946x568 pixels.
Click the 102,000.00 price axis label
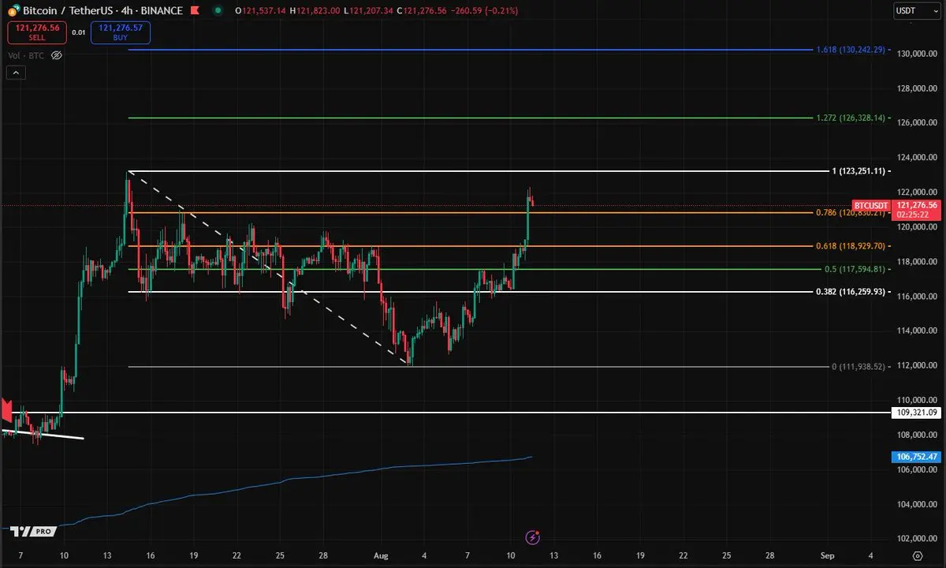915,539
